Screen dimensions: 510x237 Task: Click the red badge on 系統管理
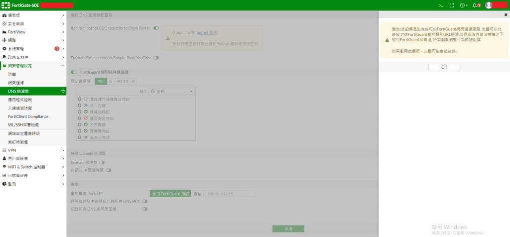click(57, 49)
